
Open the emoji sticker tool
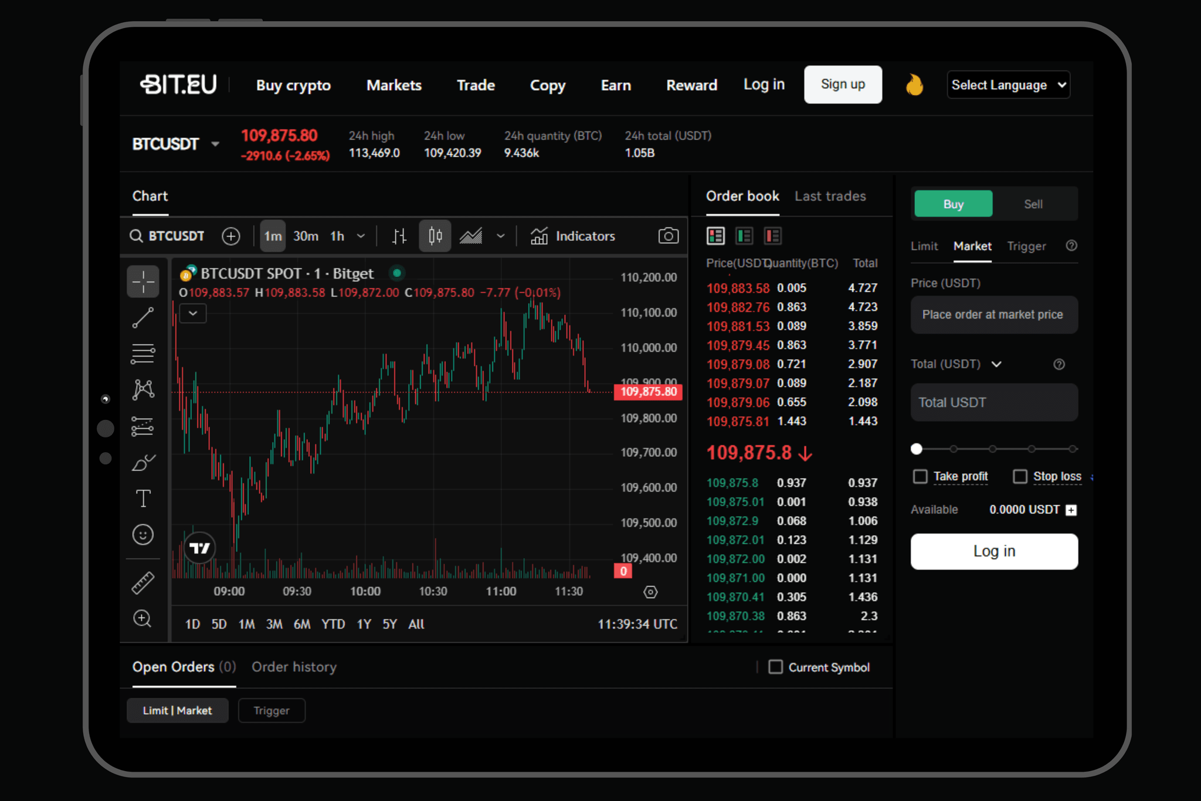click(143, 535)
